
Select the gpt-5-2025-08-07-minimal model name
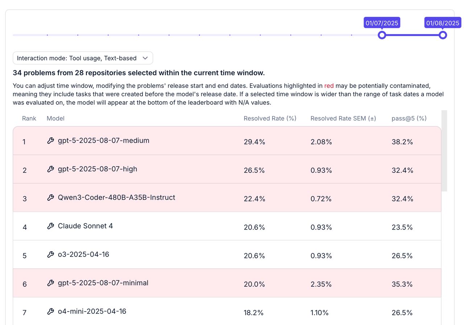103,283
